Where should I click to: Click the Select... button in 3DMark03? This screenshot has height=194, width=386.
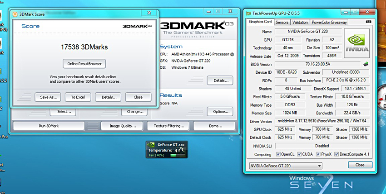point(63,112)
